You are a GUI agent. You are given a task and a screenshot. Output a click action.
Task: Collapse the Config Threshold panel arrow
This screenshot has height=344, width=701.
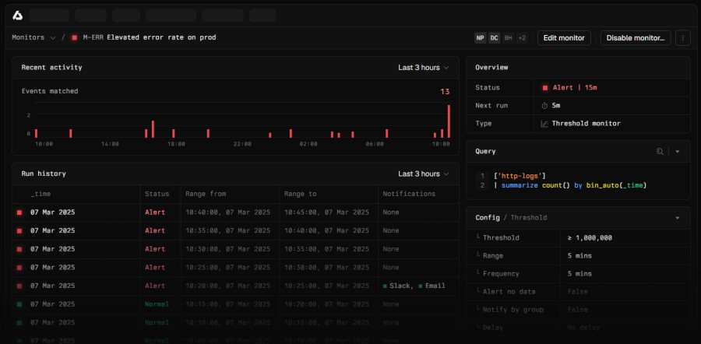tap(678, 218)
